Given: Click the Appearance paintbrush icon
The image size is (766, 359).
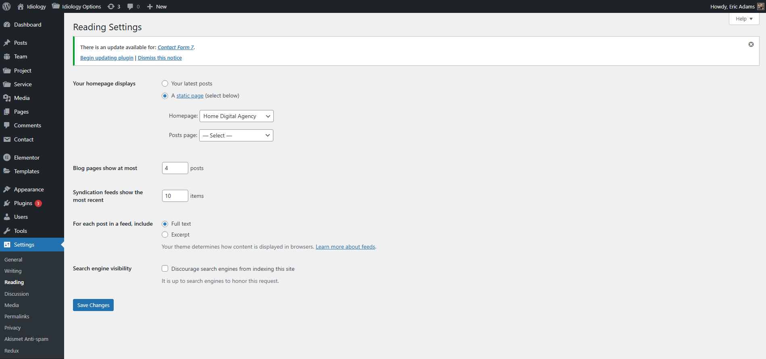Looking at the screenshot, I should 7,189.
